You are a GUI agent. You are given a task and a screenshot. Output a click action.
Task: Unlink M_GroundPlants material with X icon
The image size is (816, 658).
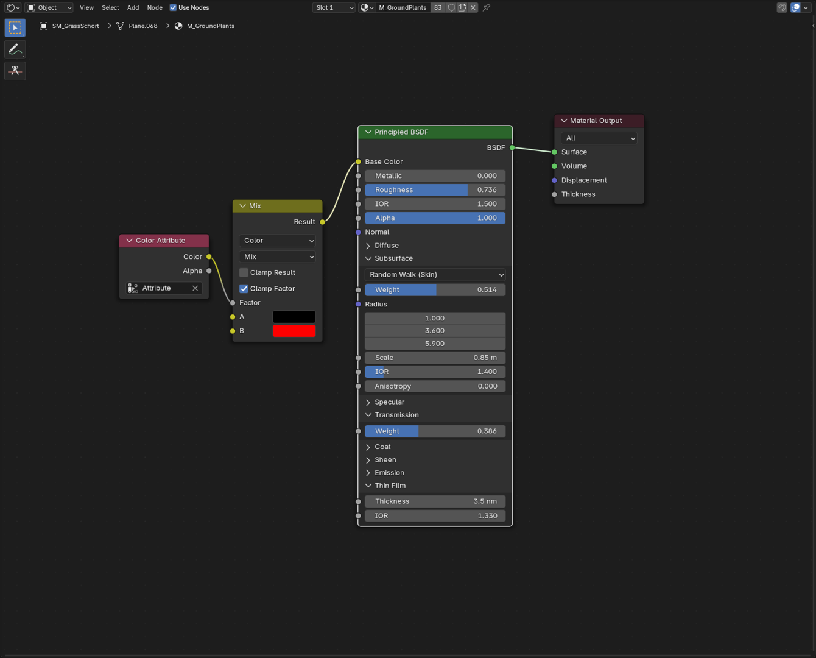473,8
